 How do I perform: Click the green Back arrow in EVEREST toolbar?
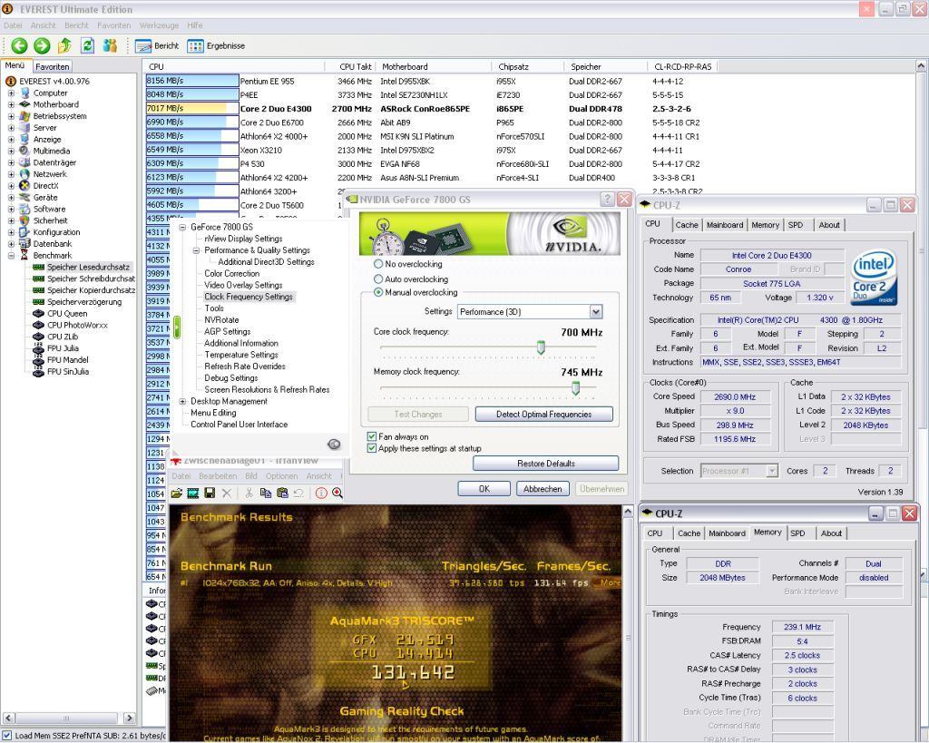coord(20,45)
